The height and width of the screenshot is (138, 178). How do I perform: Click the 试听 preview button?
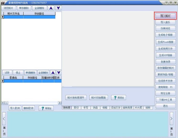(7, 73)
